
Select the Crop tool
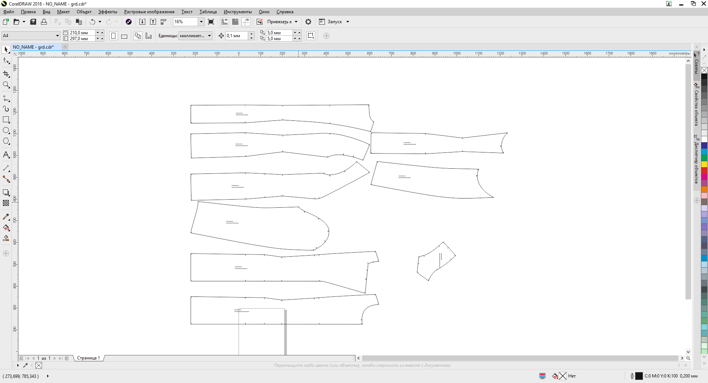click(6, 74)
